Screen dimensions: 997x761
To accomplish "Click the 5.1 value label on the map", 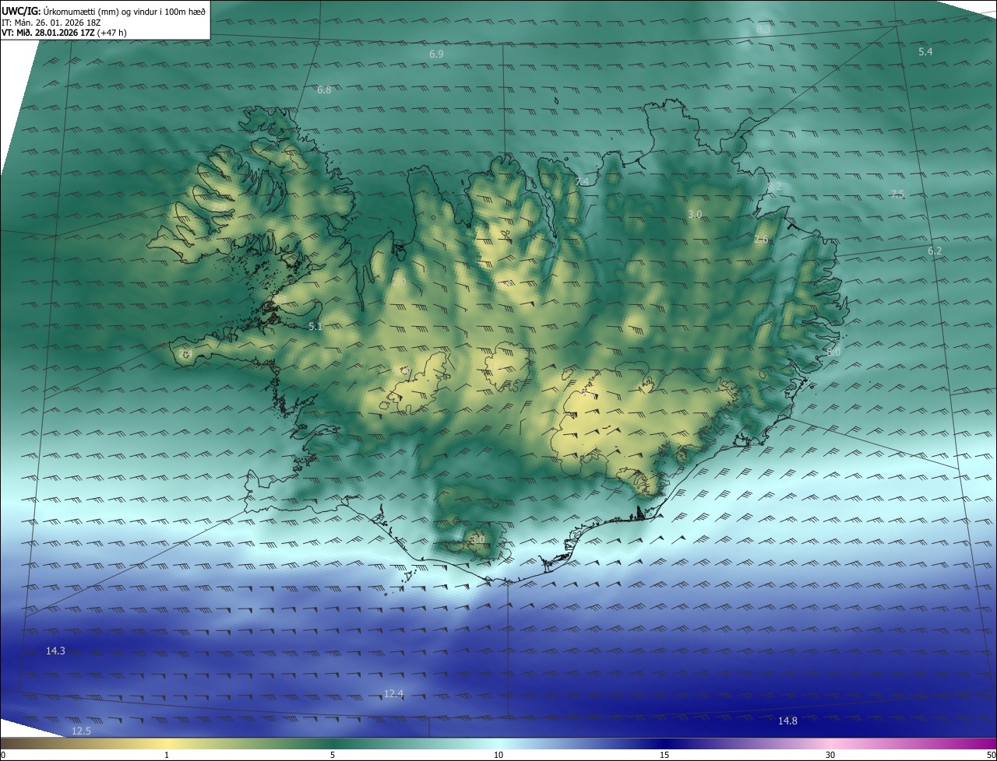I will coord(315,326).
